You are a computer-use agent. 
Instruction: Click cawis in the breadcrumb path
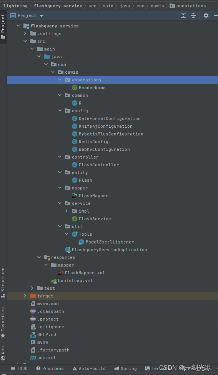157,6
